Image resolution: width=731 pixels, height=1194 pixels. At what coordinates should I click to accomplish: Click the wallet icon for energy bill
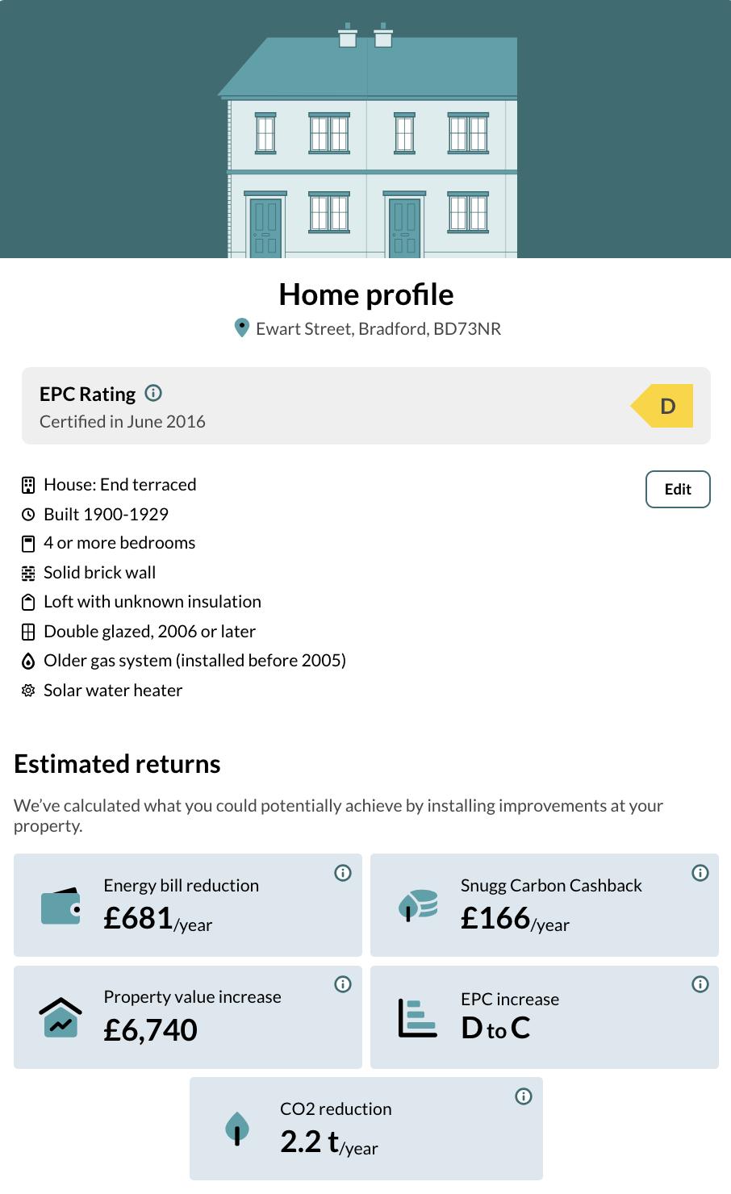click(61, 906)
